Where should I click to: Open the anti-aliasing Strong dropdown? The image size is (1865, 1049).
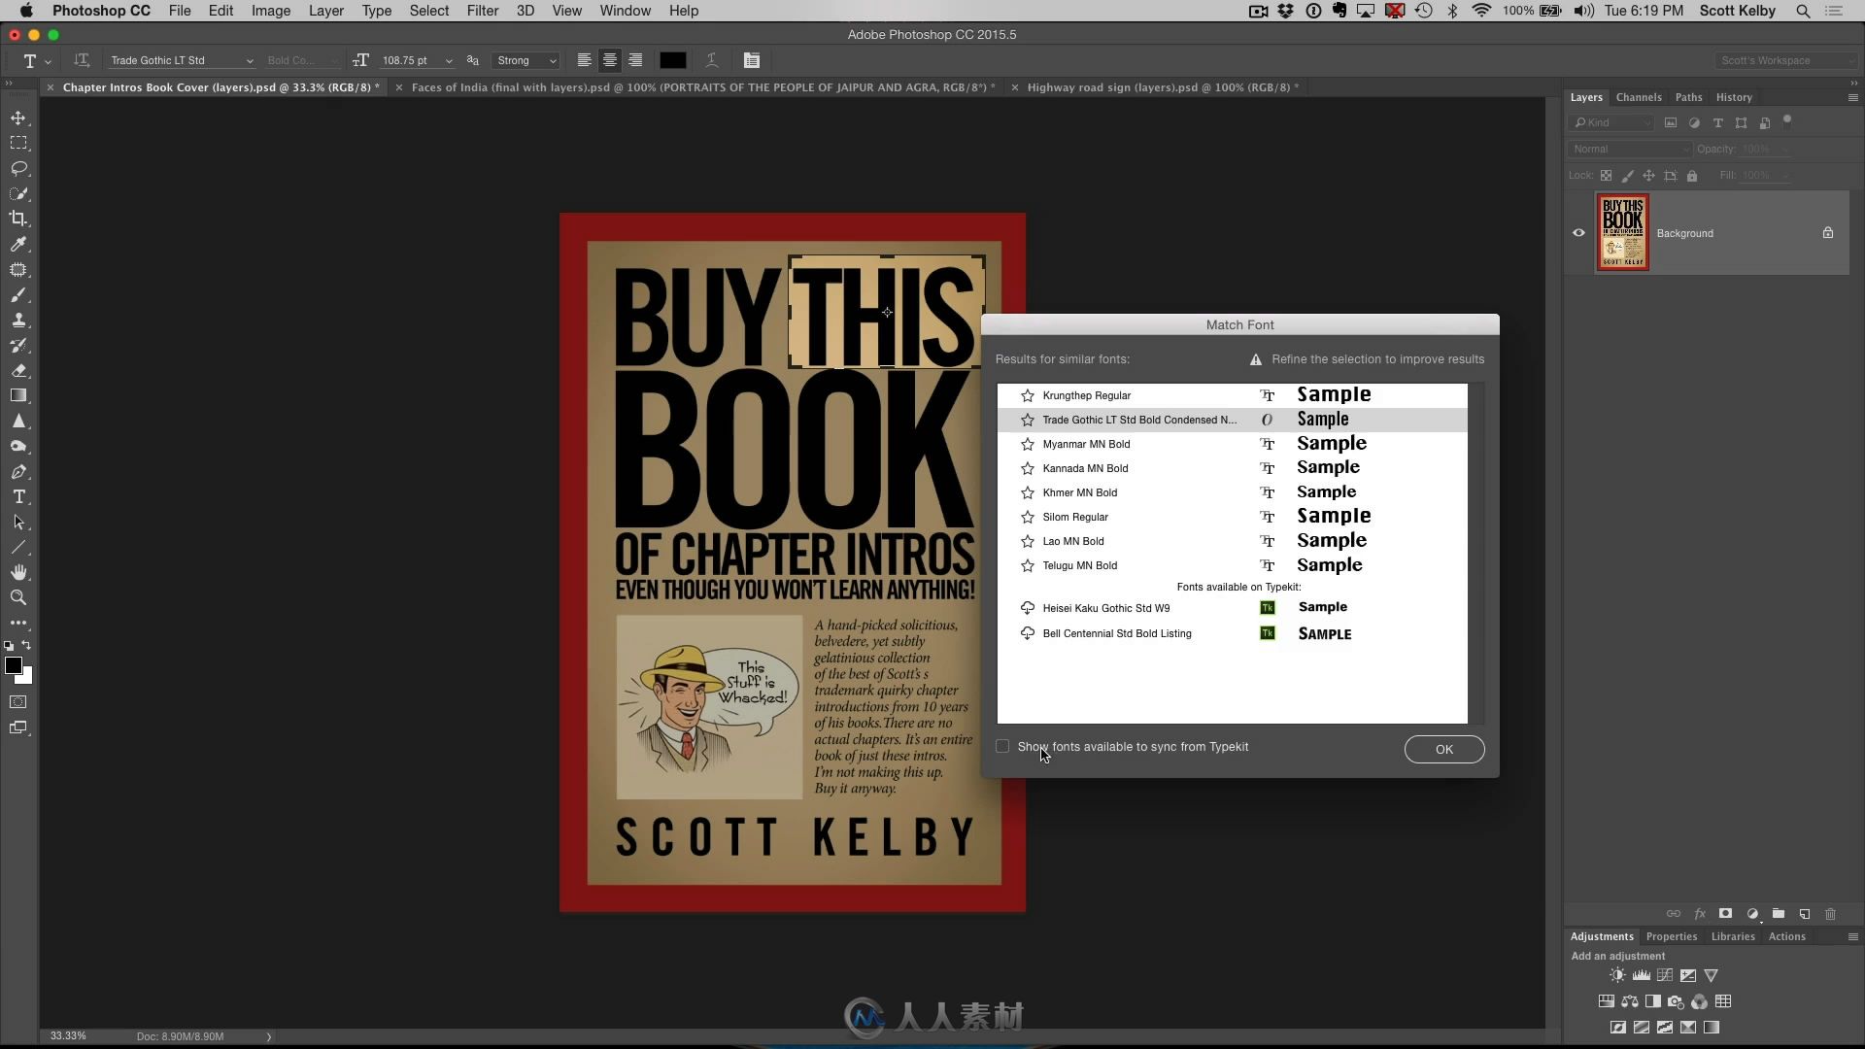526,60
